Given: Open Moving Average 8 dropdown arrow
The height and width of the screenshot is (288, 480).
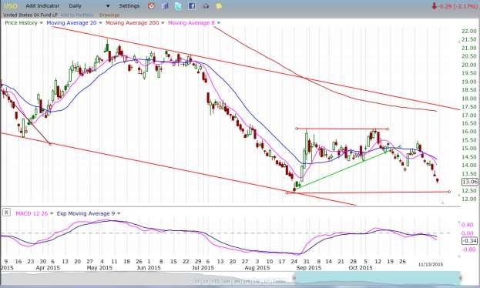Looking at the screenshot, I should click(218, 23).
